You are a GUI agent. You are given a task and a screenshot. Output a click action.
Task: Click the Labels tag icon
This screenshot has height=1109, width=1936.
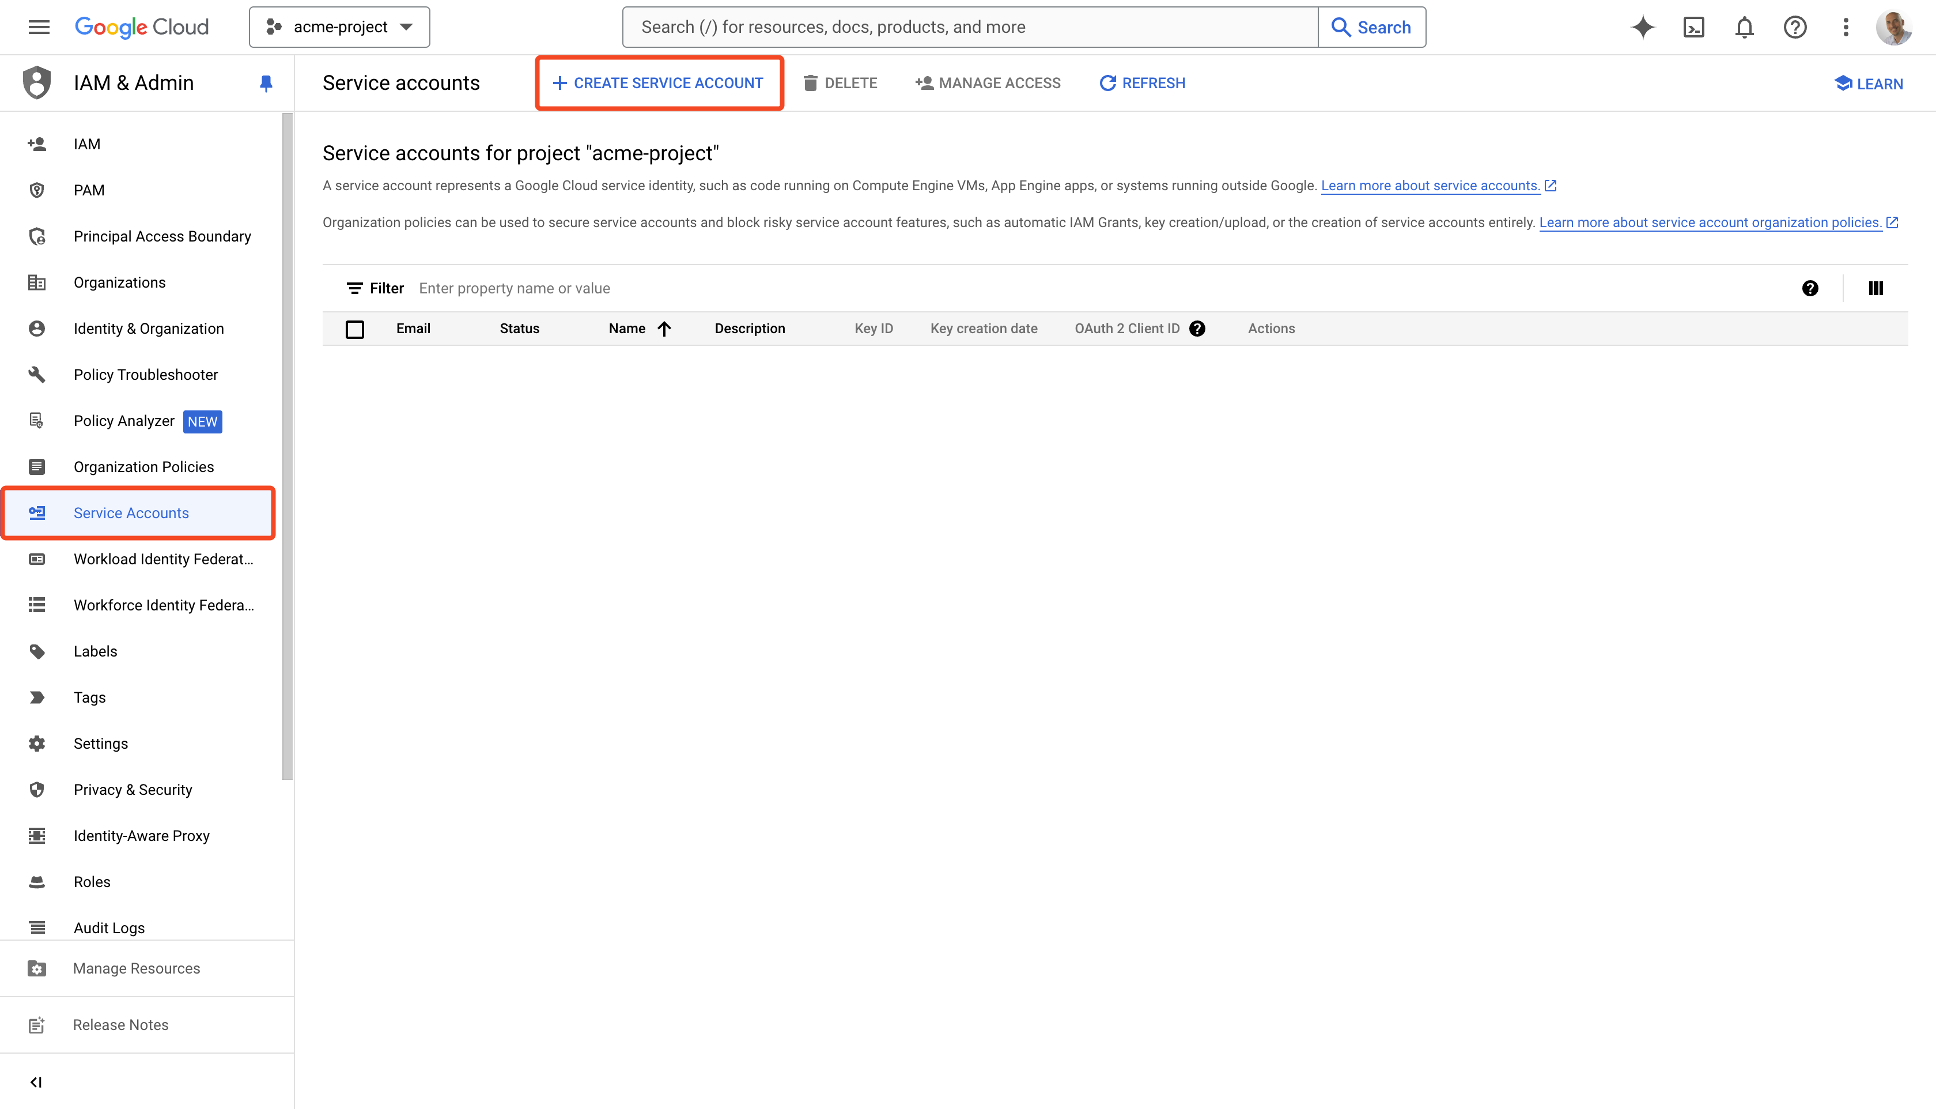click(36, 651)
